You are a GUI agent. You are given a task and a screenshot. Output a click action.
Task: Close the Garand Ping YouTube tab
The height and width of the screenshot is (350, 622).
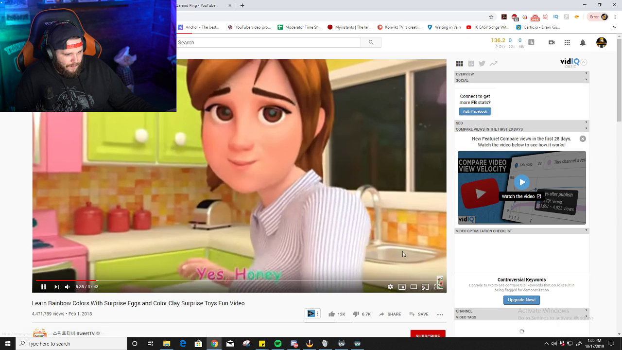pos(229,5)
